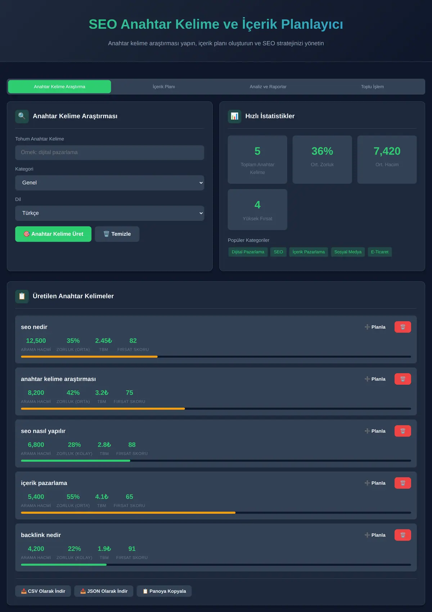This screenshot has width=432, height=612.
Task: Click the Sosyal Medya category tag
Action: click(x=348, y=252)
